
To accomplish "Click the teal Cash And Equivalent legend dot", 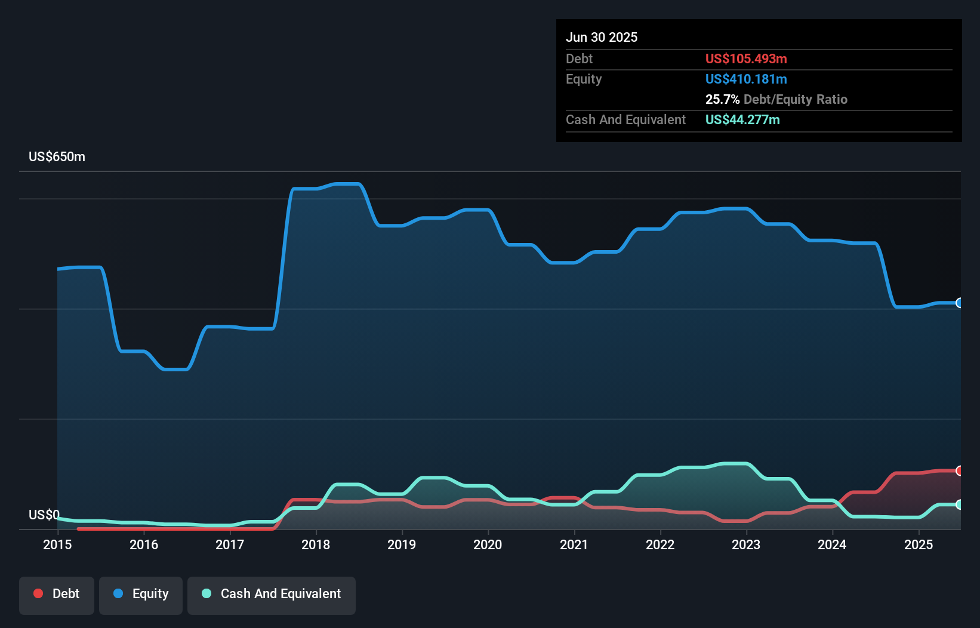I will click(x=207, y=593).
